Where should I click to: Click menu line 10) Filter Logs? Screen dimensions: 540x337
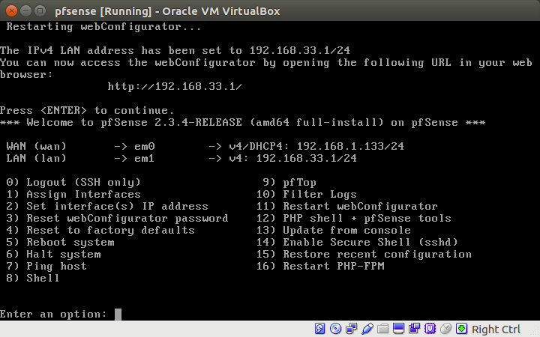pyautogui.click(x=306, y=194)
